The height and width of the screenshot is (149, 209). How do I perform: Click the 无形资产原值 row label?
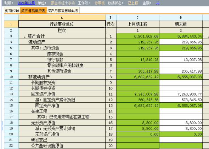pos(43,123)
